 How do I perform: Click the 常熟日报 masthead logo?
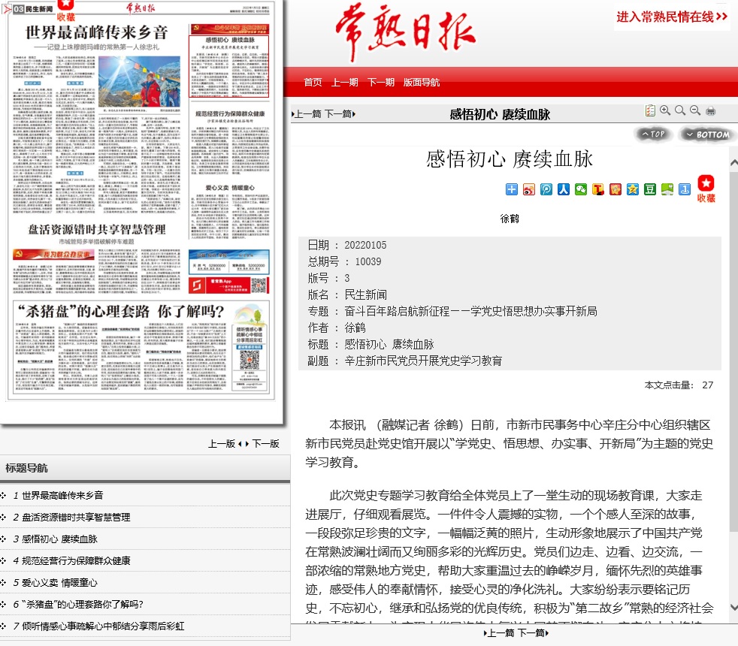point(406,32)
